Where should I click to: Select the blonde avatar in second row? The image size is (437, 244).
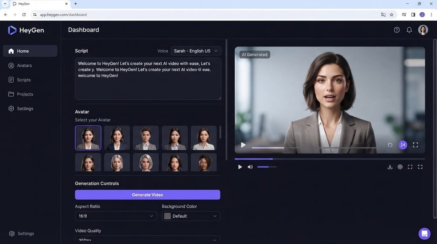click(x=117, y=162)
